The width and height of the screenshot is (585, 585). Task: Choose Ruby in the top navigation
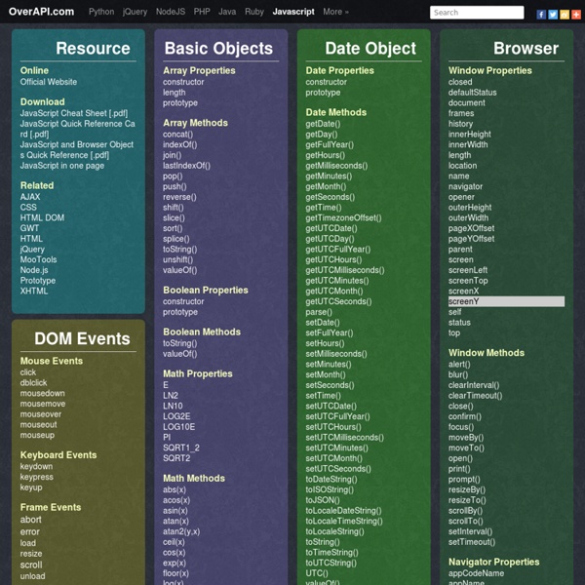click(254, 12)
